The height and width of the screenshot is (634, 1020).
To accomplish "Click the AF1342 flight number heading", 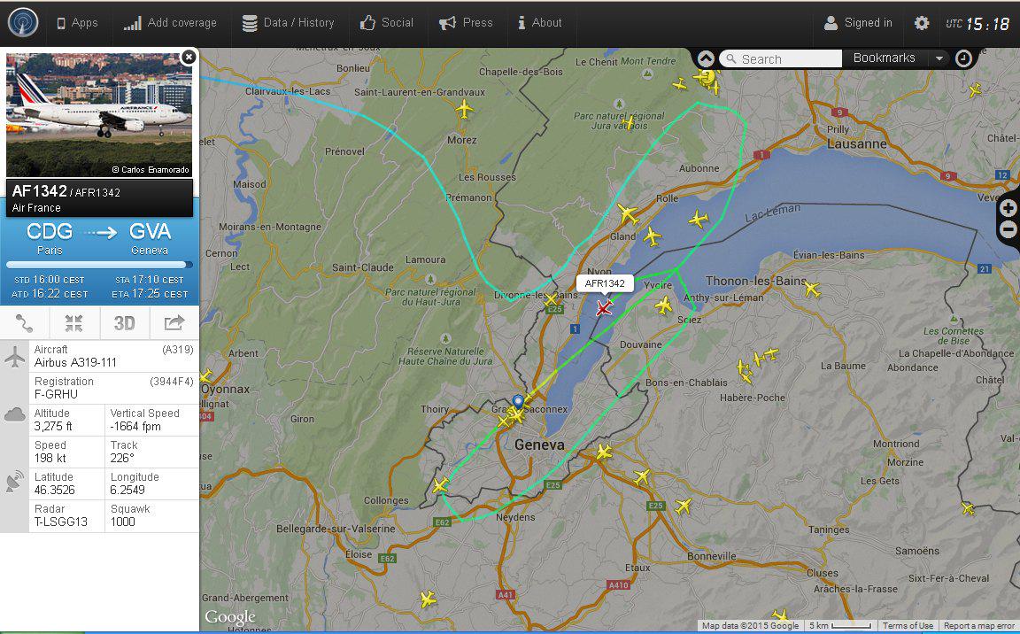I will 39,191.
